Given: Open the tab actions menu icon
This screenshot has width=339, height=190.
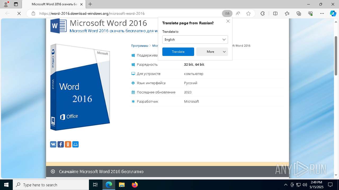Looking at the screenshot, I should pyautogui.click(x=16, y=4).
